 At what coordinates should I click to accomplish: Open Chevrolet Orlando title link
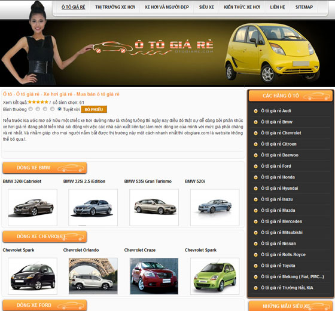(x=81, y=250)
